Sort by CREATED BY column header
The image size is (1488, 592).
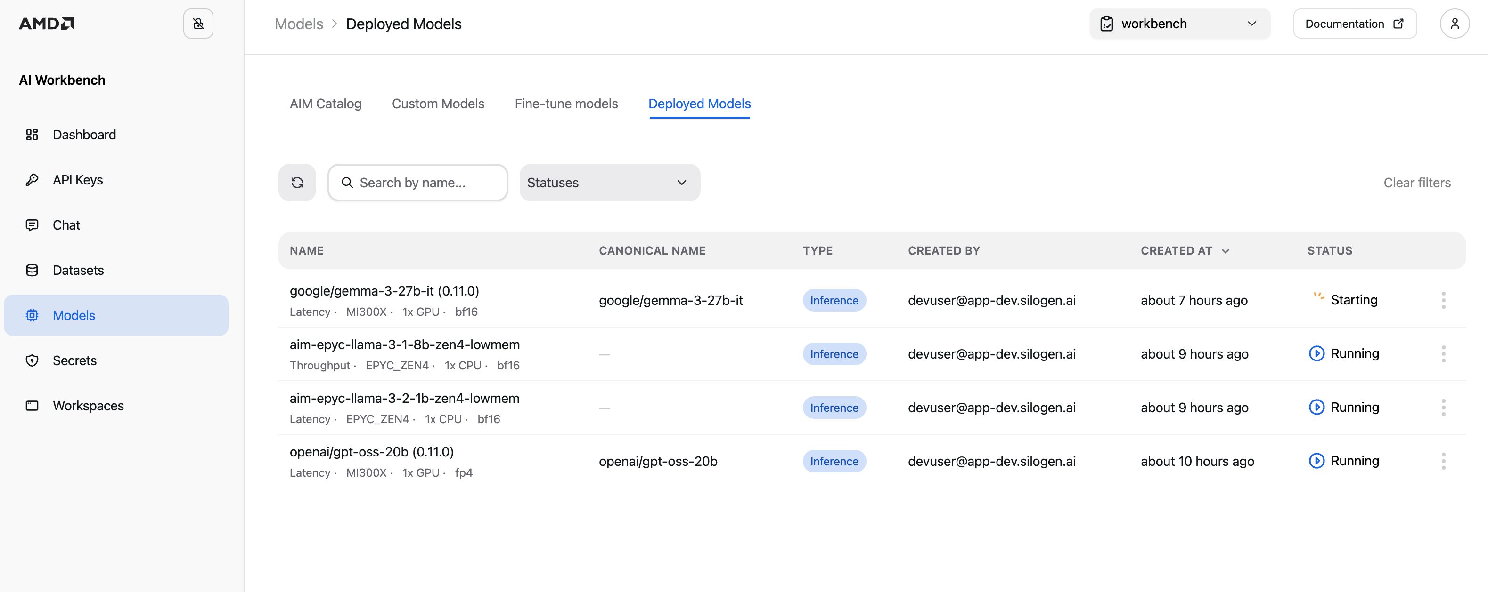click(944, 250)
